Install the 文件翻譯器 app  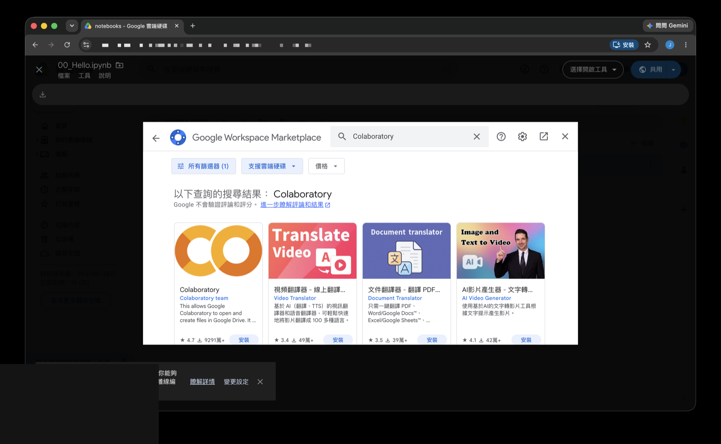click(432, 340)
